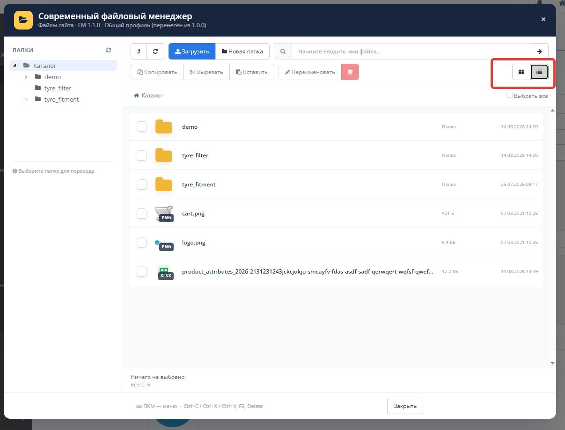The height and width of the screenshot is (430, 565).
Task: Switch to grid view
Action: coord(521,72)
